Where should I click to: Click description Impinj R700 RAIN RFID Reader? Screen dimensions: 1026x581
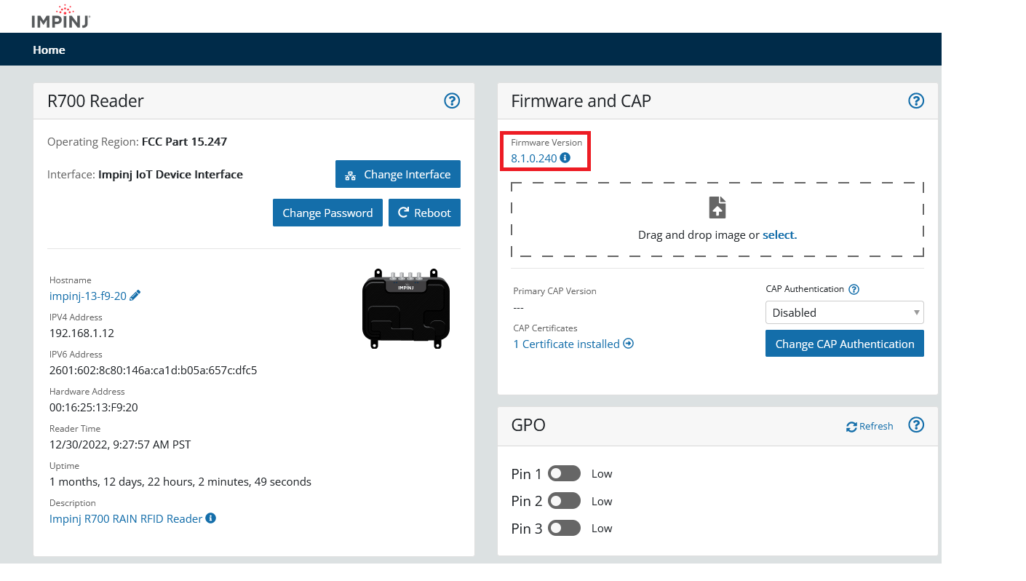(x=126, y=518)
